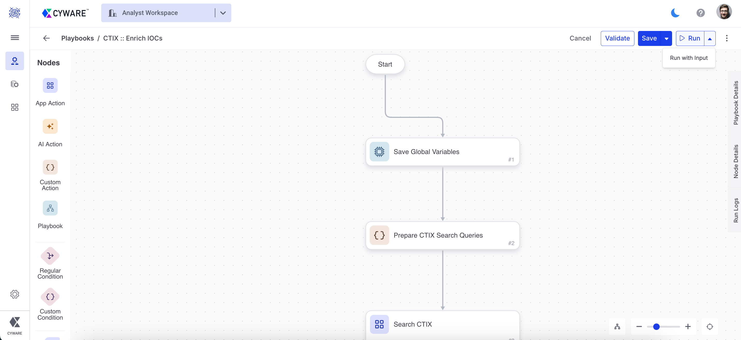
Task: Toggle the hamburger navigation menu
Action: click(15, 38)
